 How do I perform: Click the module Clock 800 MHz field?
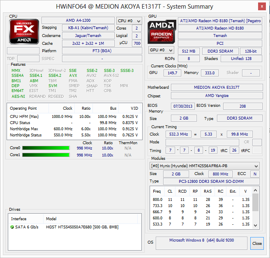220,174
